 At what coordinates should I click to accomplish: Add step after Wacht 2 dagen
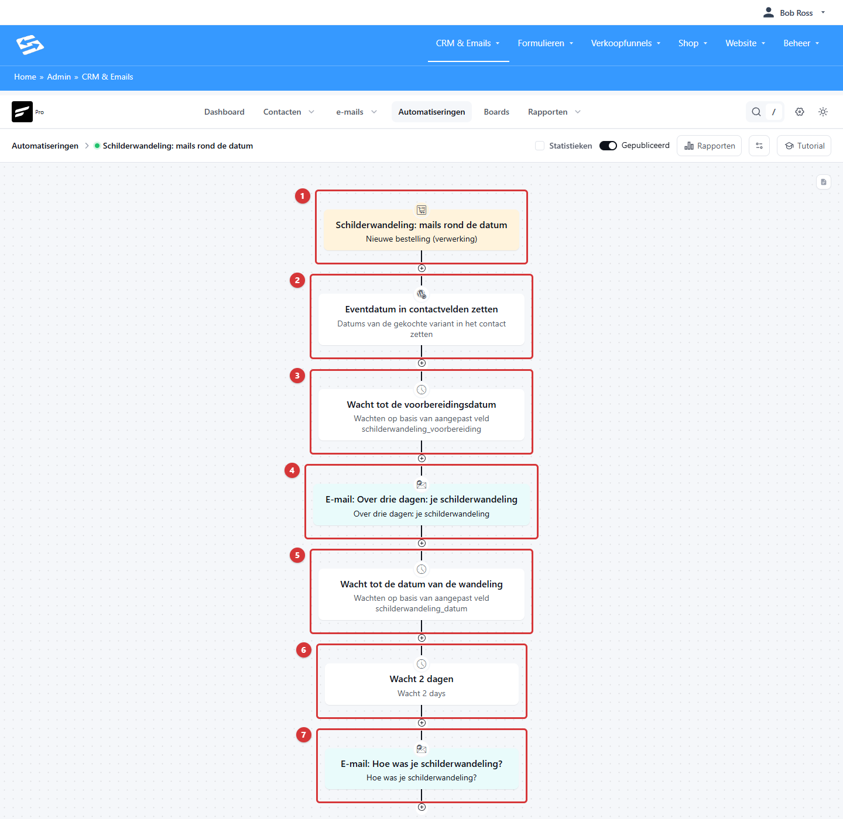pos(421,723)
